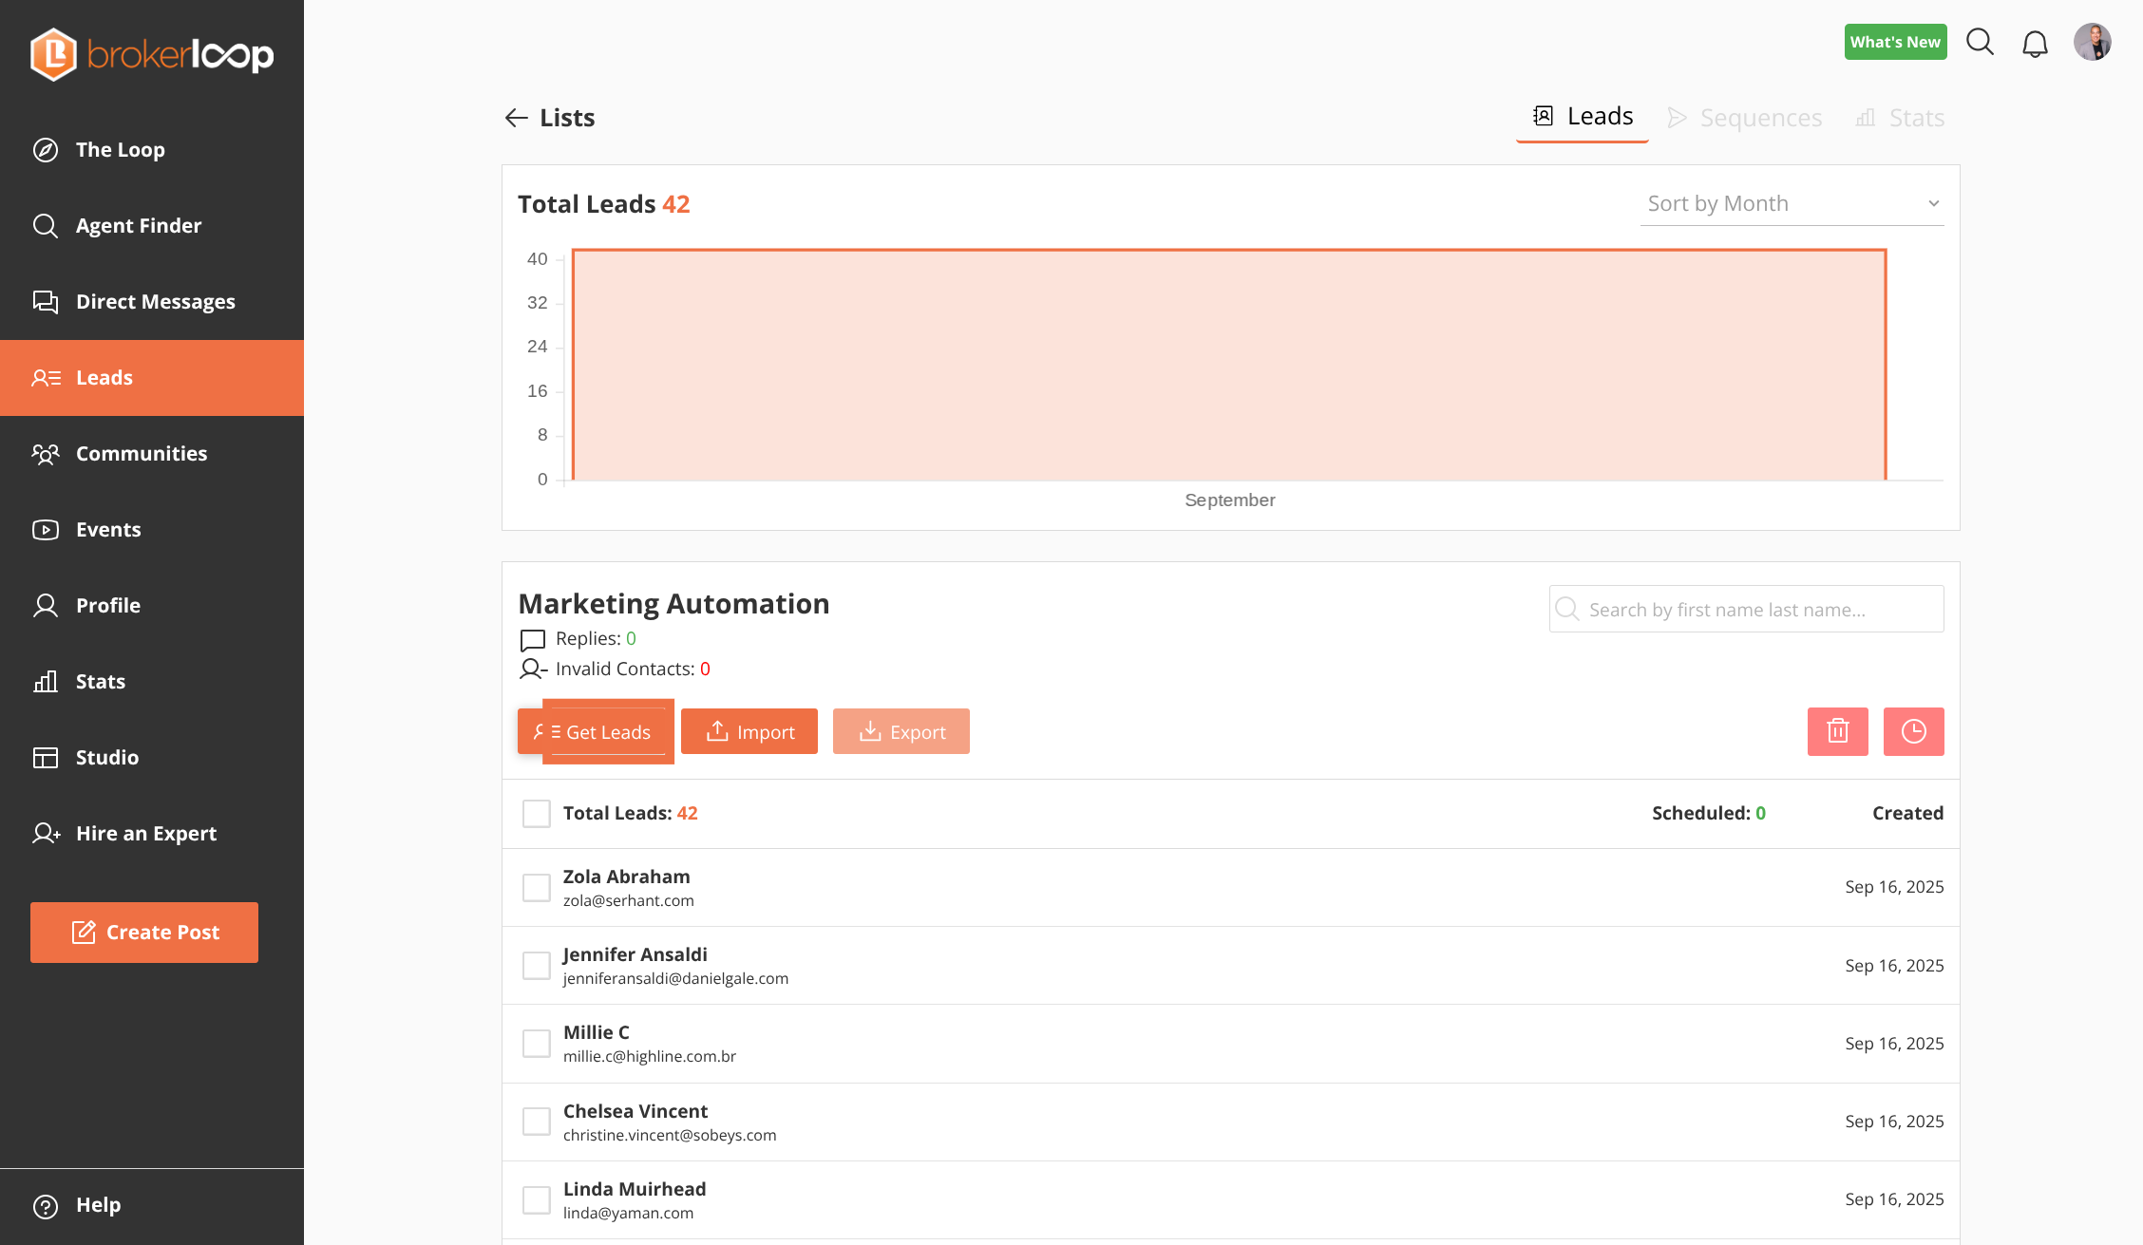Switch to the Sequences tab
Image resolution: width=2143 pixels, height=1245 pixels.
click(x=1746, y=118)
